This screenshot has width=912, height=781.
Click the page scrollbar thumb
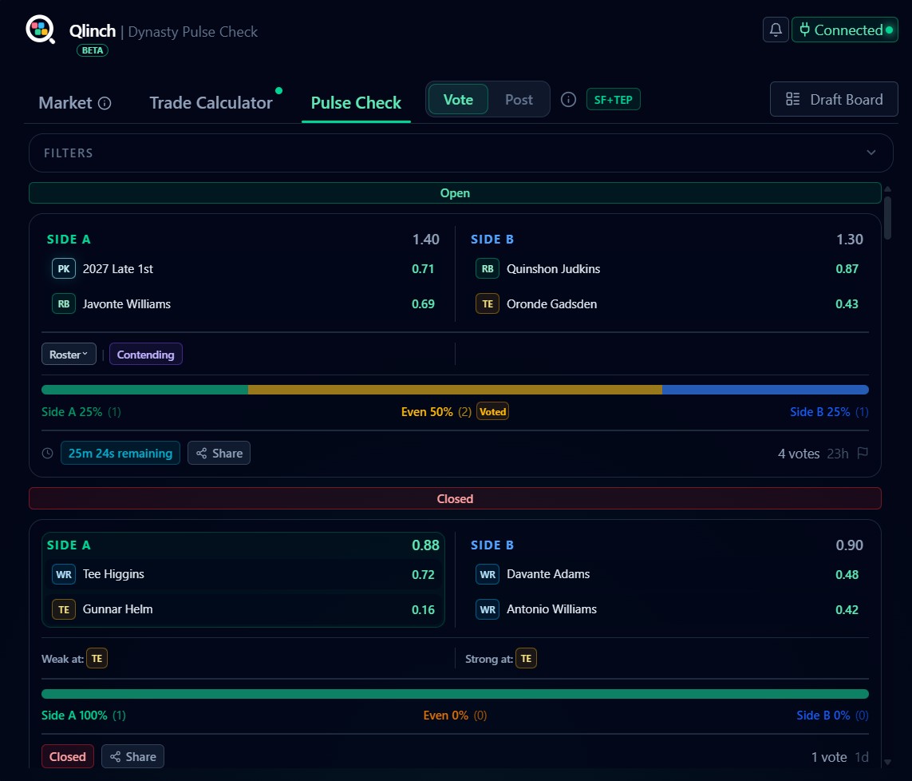point(887,218)
